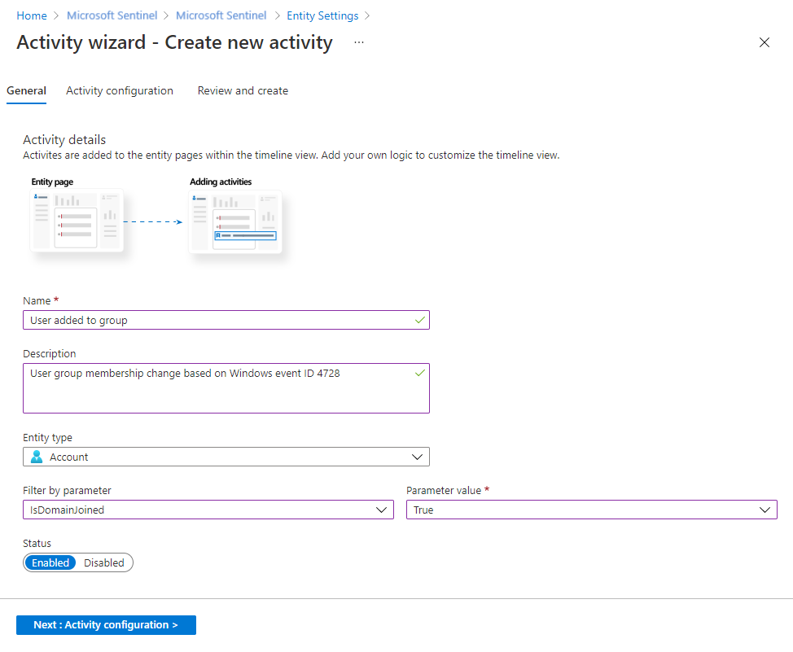Click Next: Activity configuration button
This screenshot has width=793, height=652.
click(x=106, y=624)
